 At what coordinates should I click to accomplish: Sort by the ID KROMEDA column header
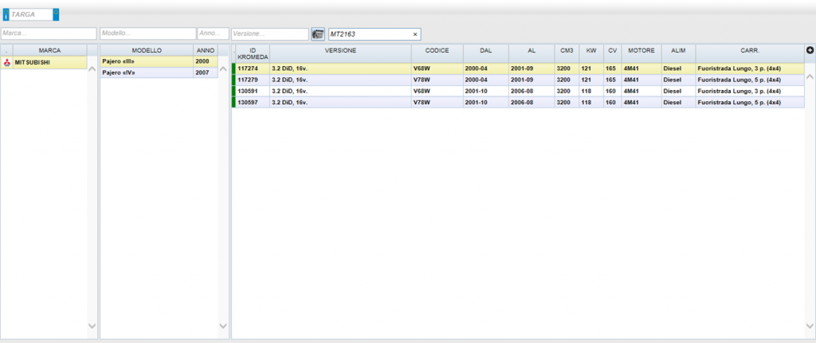point(253,53)
